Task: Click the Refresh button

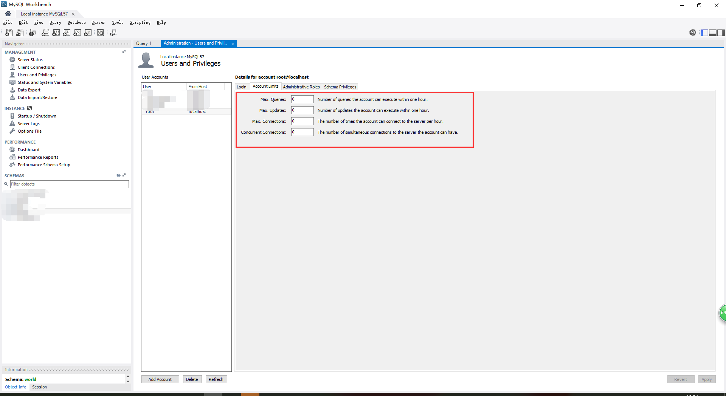Action: (216, 379)
